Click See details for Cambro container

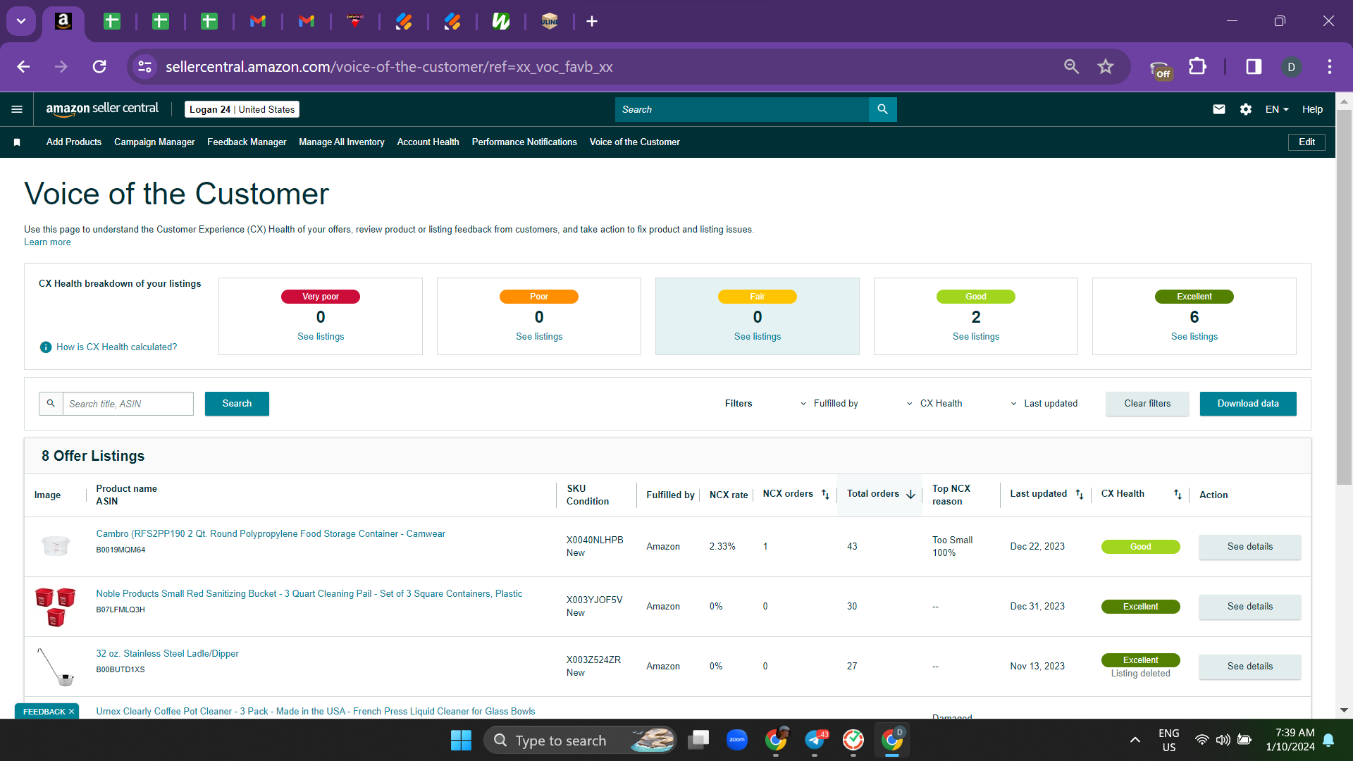(1250, 547)
